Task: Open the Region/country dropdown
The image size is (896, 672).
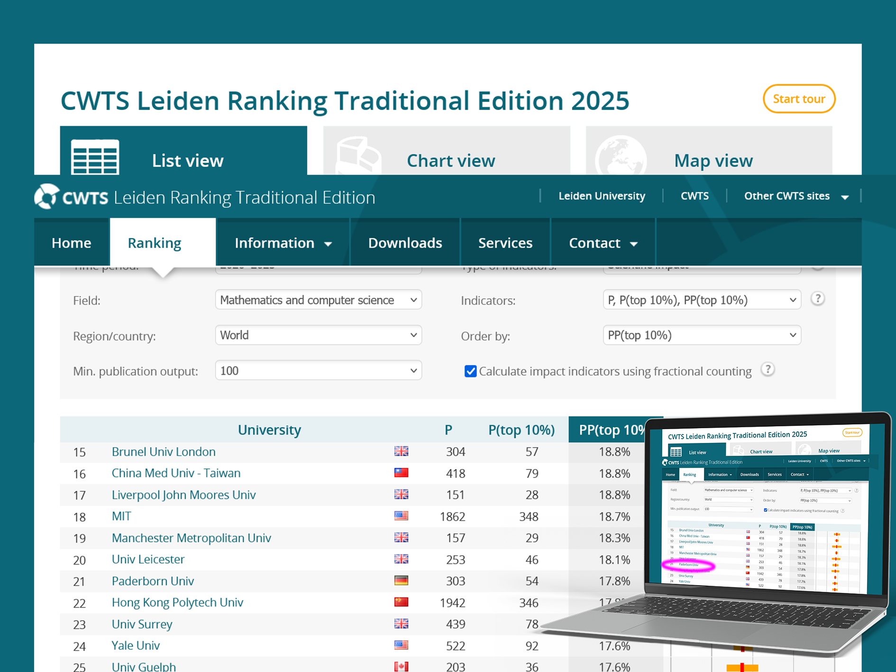Action: (x=318, y=335)
